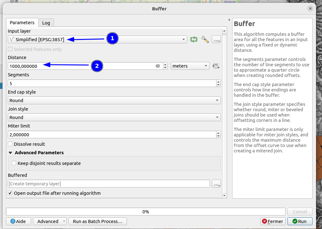Open the meters unit dropdown
The width and height of the screenshot is (322, 229).
(190, 66)
